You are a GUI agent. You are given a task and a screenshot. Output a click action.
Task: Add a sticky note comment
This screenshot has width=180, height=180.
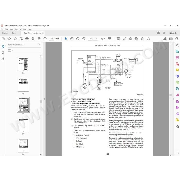coord(118,39)
